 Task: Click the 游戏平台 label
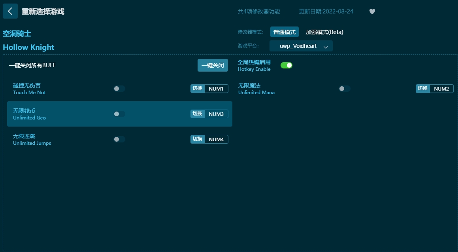click(x=248, y=46)
